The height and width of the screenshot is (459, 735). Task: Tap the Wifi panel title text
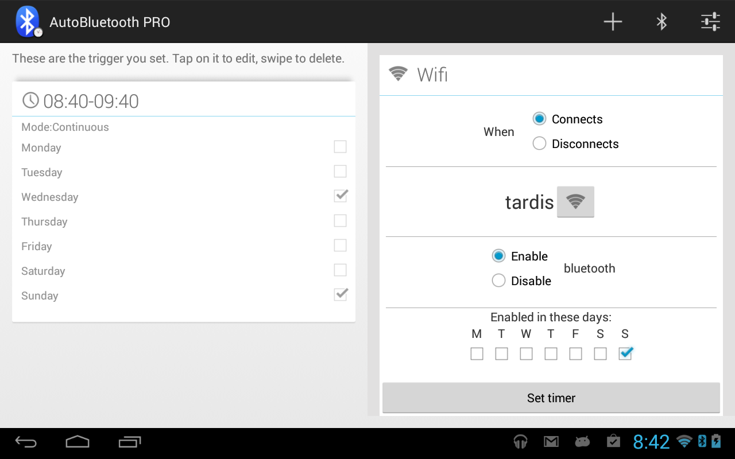tap(432, 75)
